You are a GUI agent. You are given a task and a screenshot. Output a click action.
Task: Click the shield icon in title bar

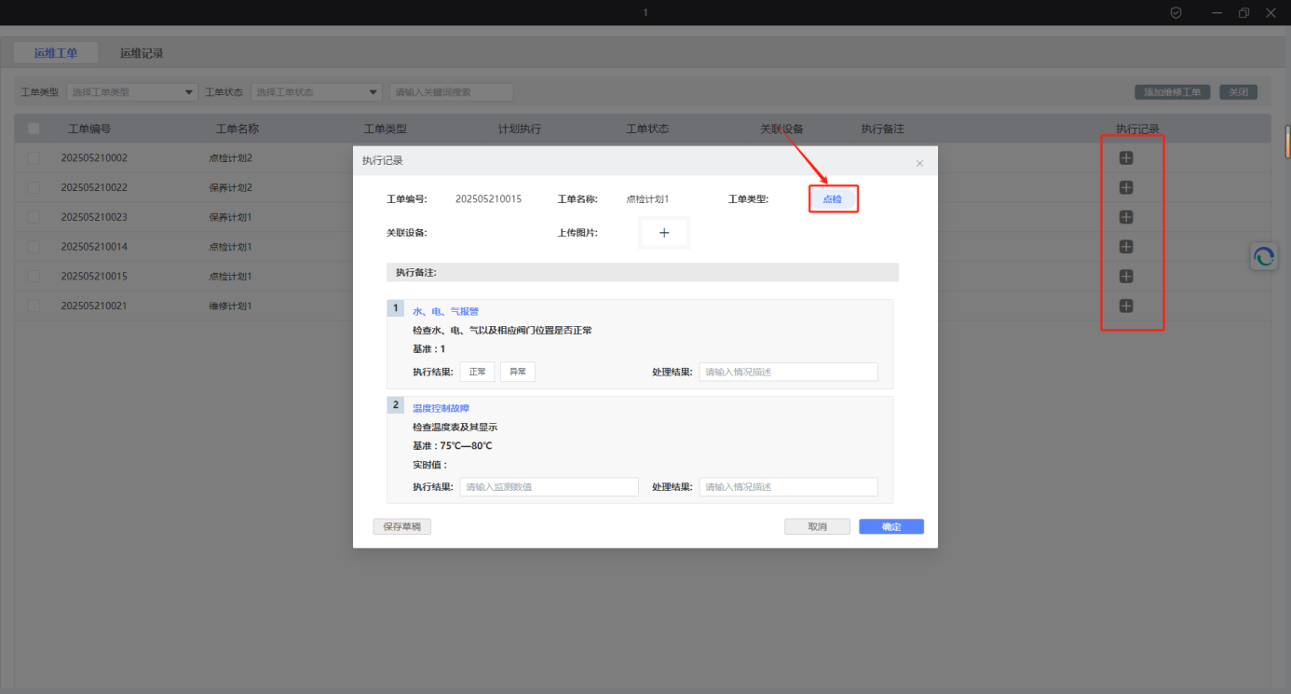(x=1175, y=13)
